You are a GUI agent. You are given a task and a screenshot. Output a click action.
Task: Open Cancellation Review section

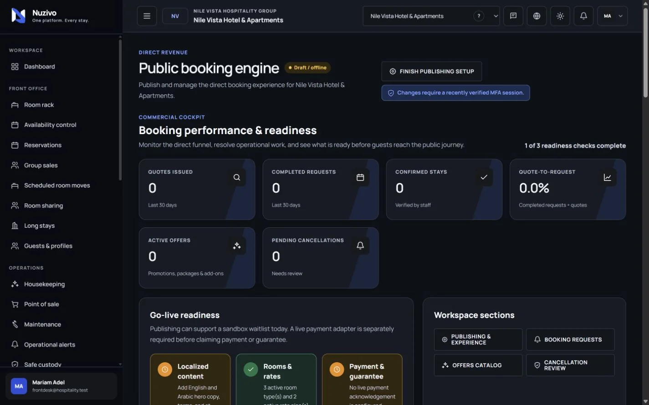tap(570, 365)
